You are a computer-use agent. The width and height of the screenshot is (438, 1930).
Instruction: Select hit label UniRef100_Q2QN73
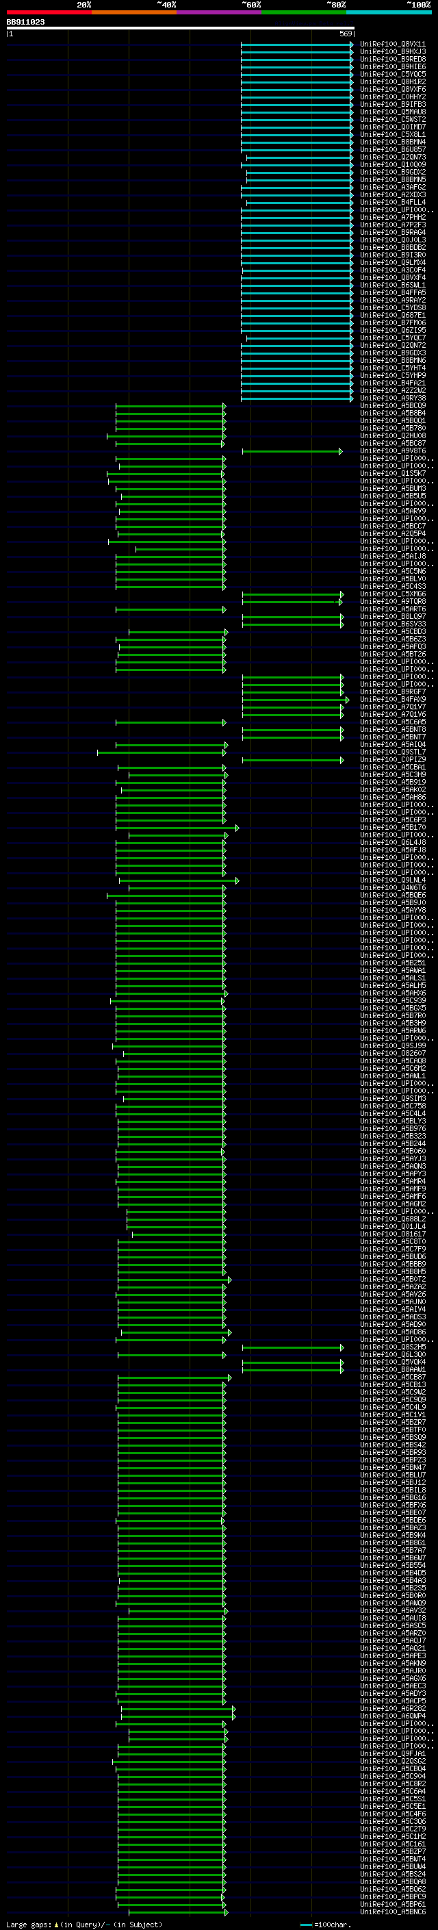point(393,157)
